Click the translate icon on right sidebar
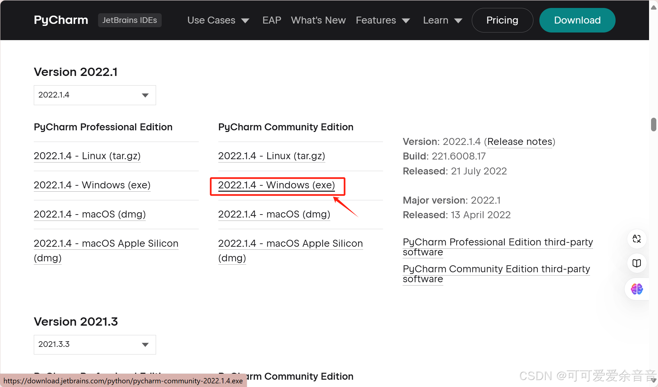This screenshot has height=387, width=658. (637, 239)
